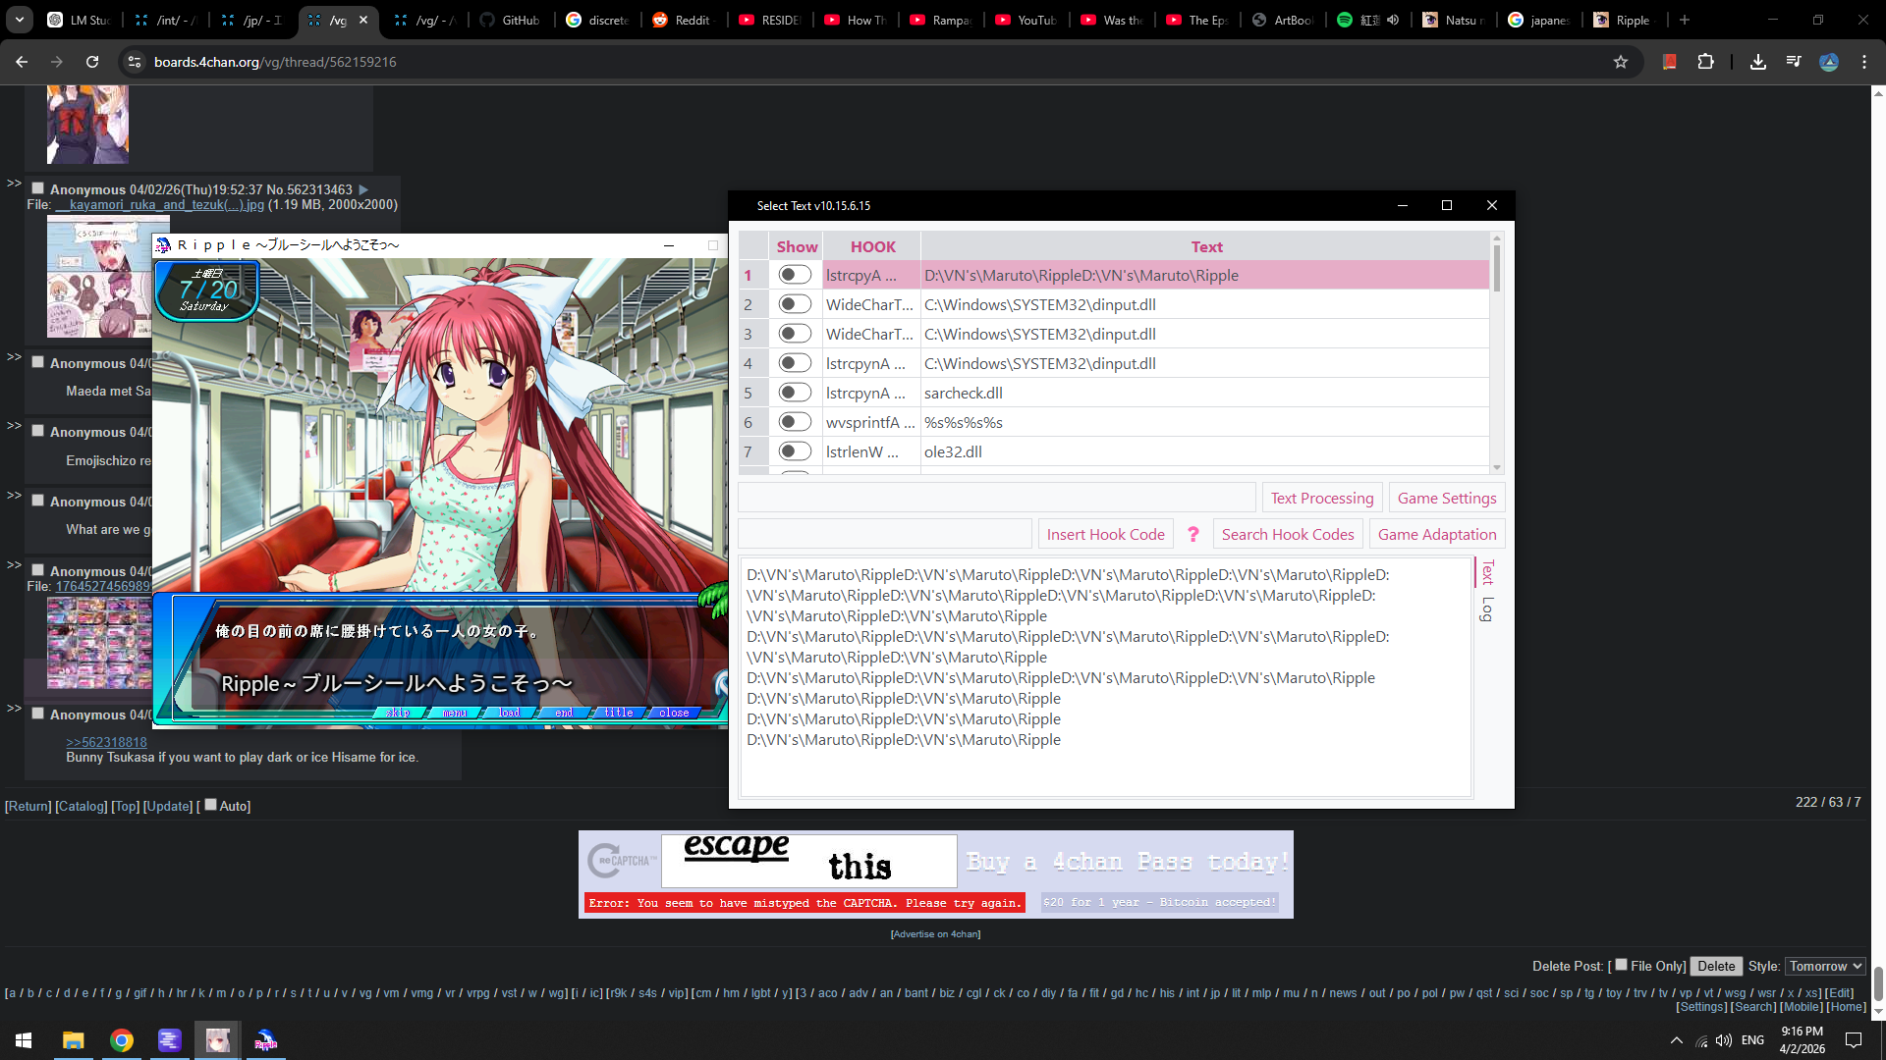Click the hook code input field
Image resolution: width=1886 pixels, height=1060 pixels.
(x=884, y=534)
